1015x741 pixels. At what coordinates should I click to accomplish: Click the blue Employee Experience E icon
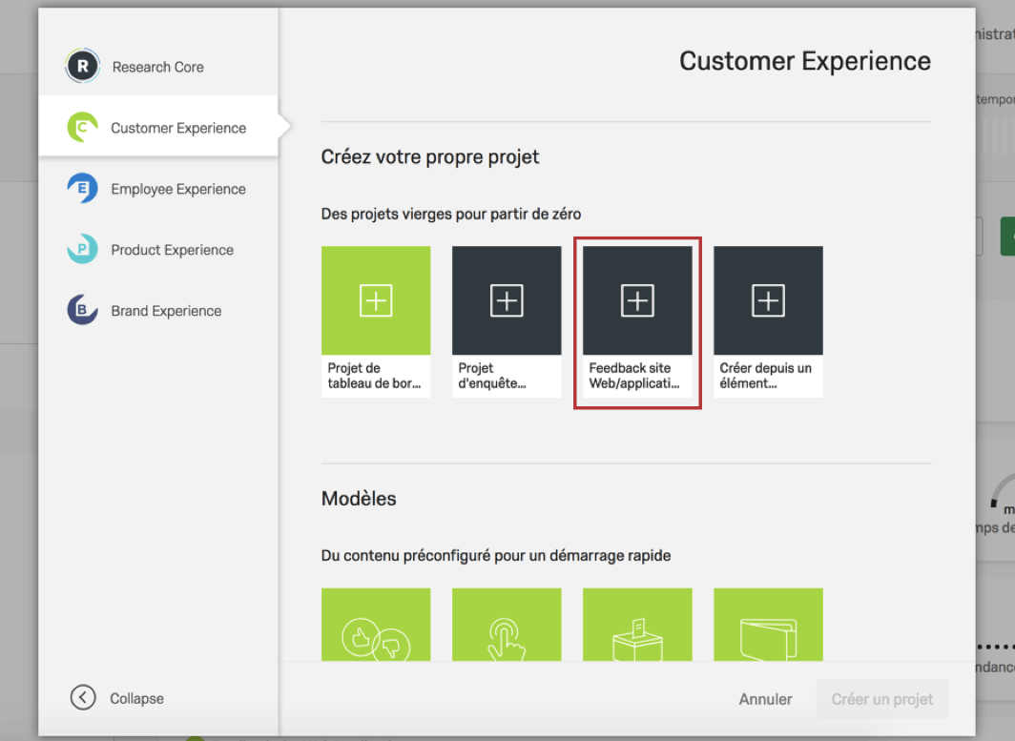[x=82, y=188]
